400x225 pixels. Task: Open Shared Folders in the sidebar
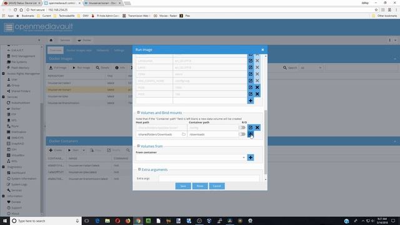coord(19,91)
